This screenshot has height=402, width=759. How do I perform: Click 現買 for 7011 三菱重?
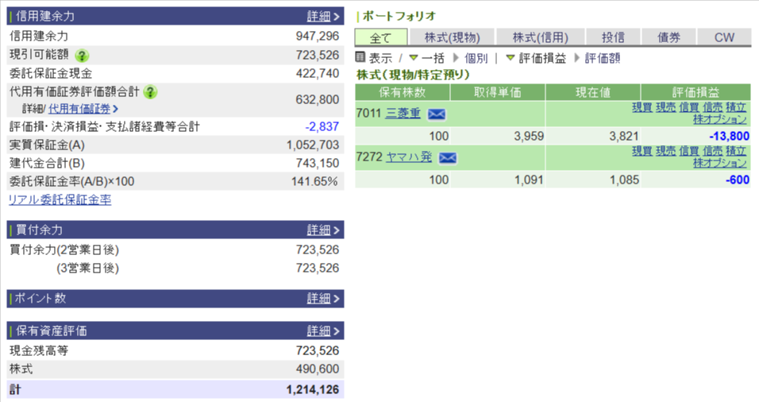(x=641, y=107)
